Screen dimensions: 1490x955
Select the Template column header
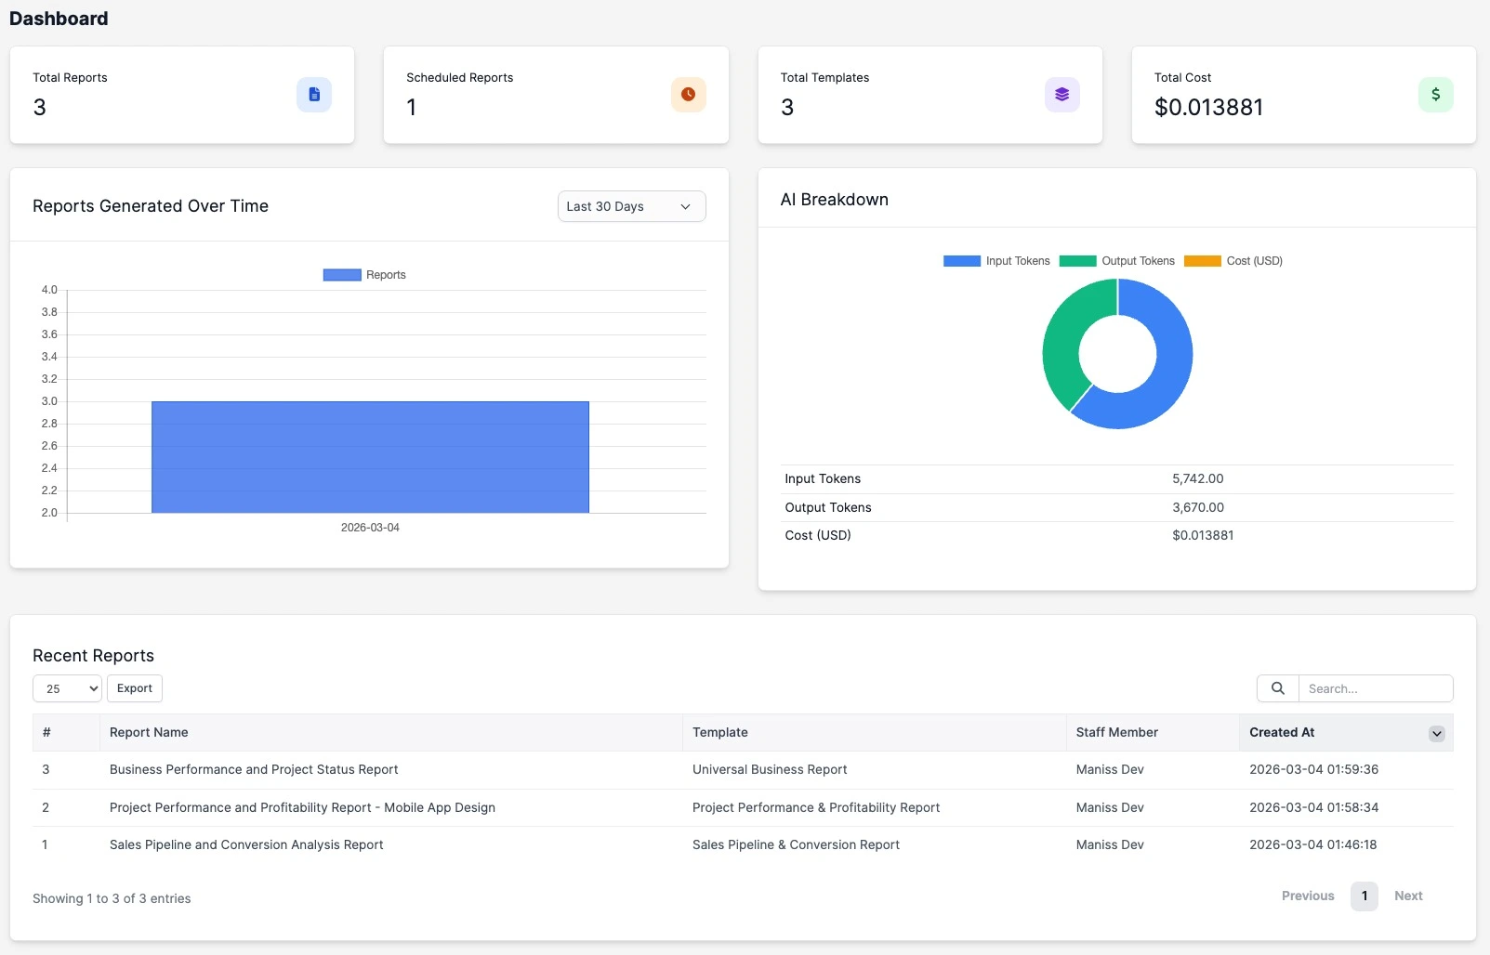(x=719, y=732)
